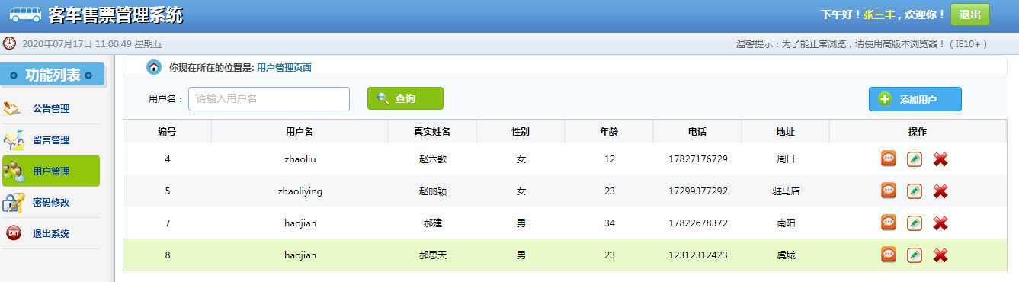Delete 郝建 row with red X
The image size is (1019, 282).
pos(940,223)
